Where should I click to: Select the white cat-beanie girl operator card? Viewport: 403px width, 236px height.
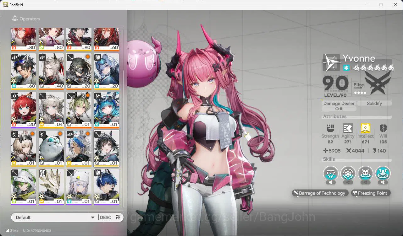79,187
